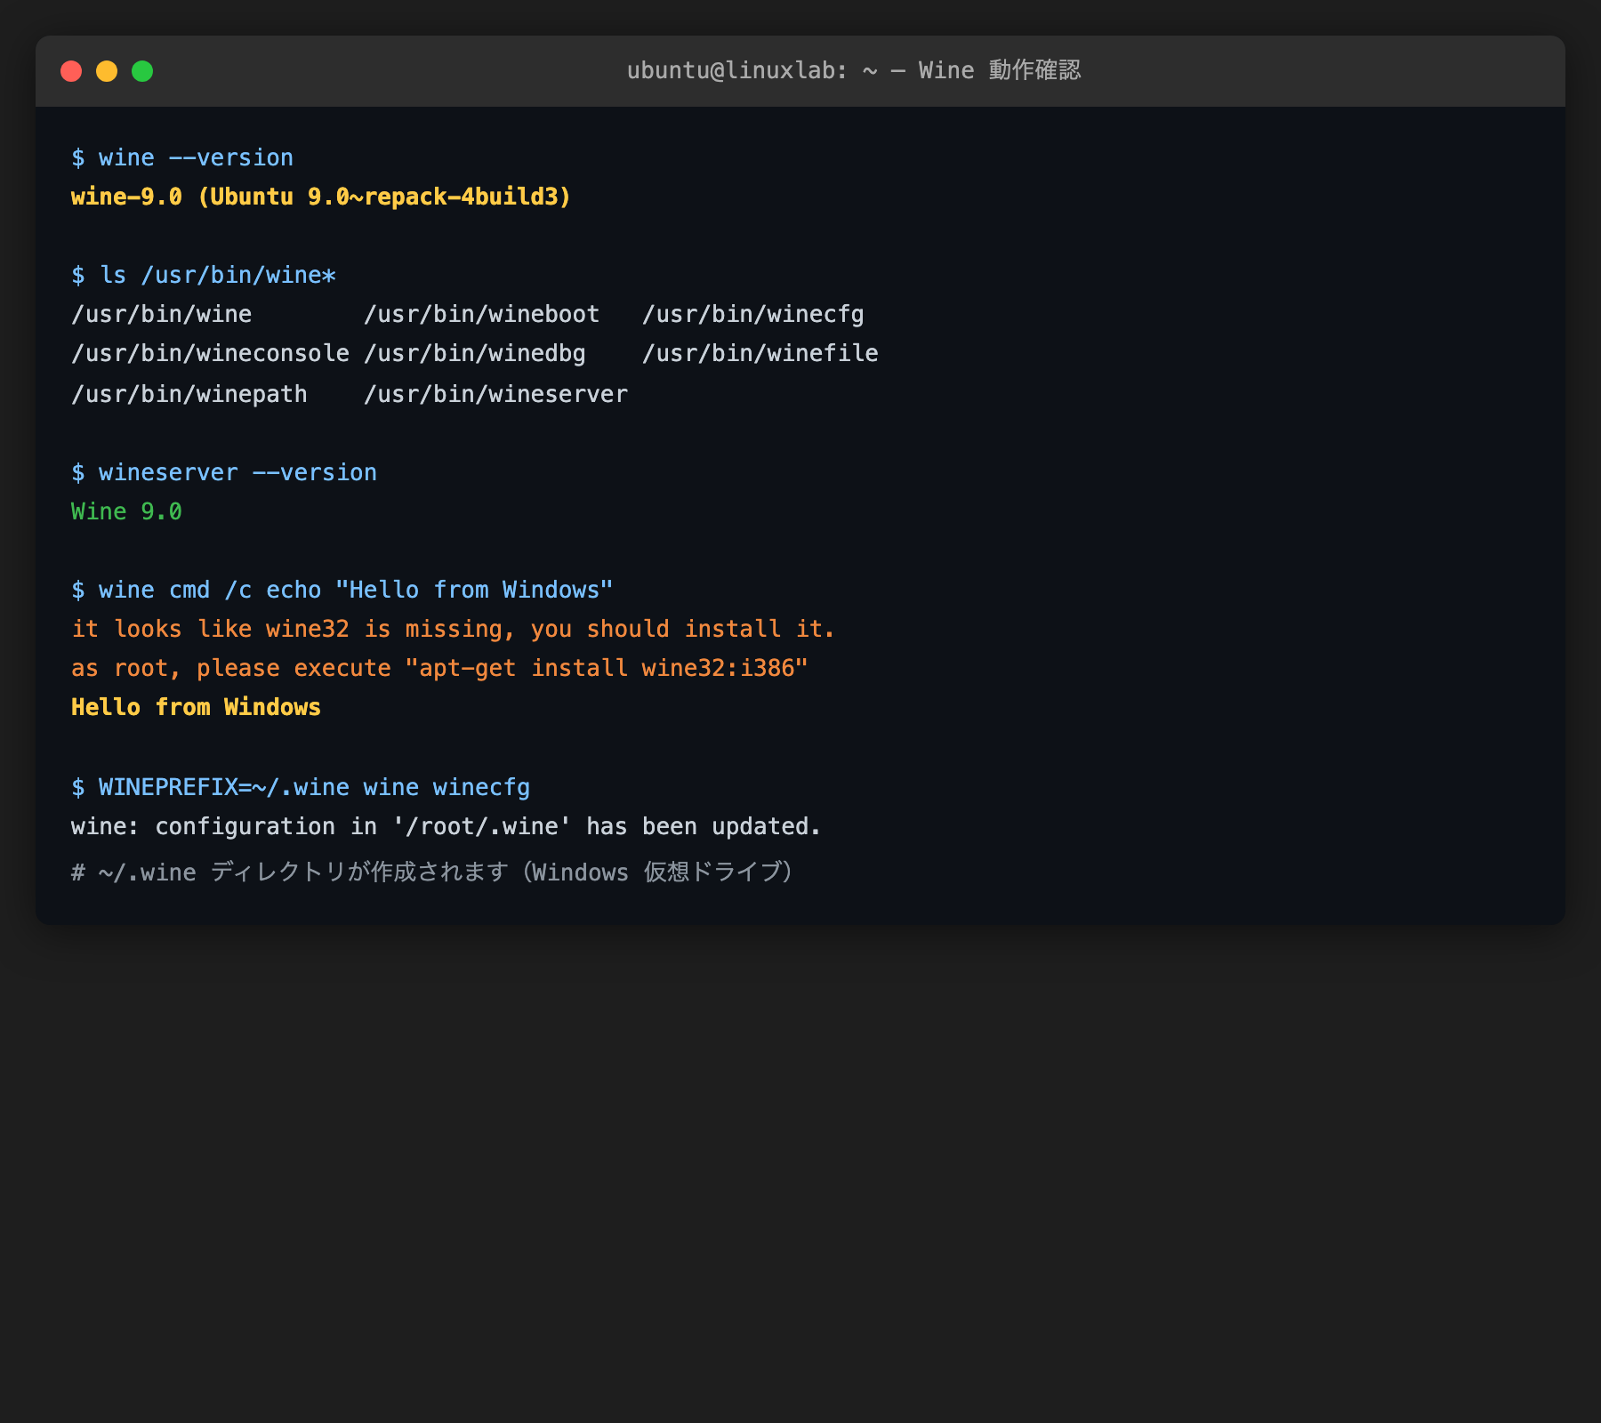Click the path '/usr/bin/winecfg'
The height and width of the screenshot is (1423, 1601).
(753, 314)
